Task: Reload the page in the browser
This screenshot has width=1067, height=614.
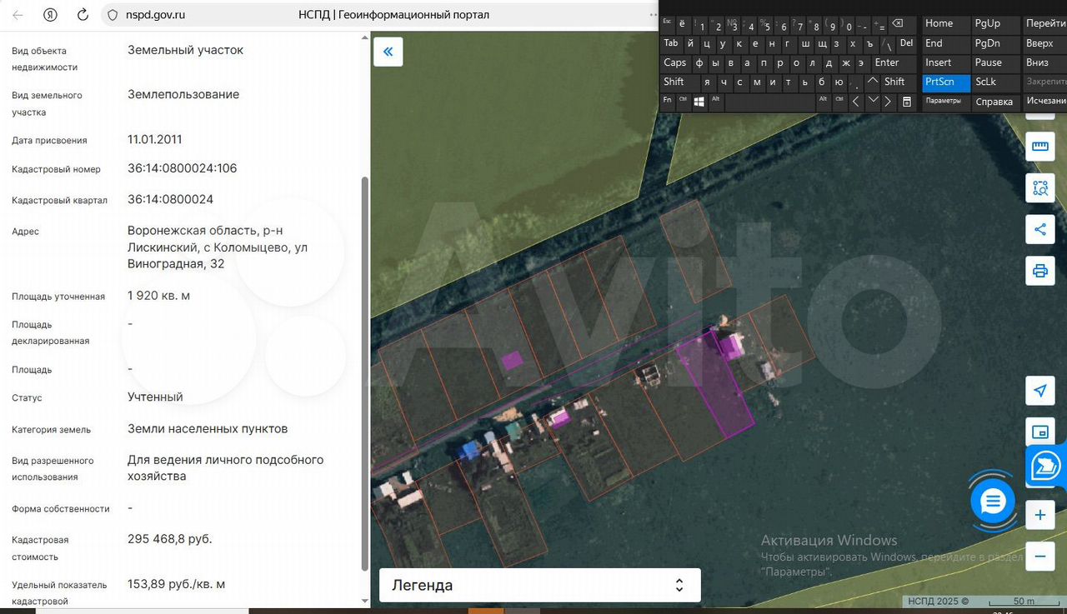Action: click(x=83, y=15)
